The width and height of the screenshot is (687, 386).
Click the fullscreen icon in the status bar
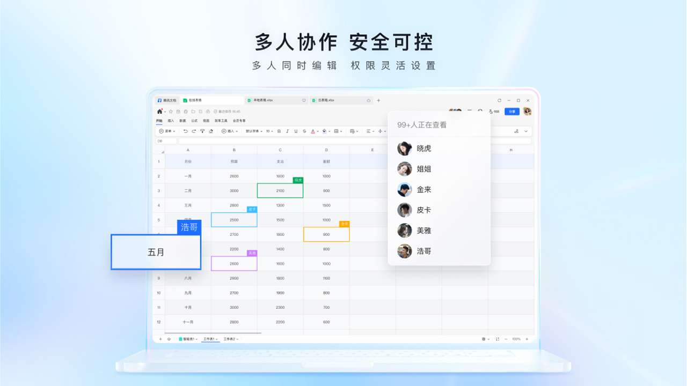coord(498,339)
